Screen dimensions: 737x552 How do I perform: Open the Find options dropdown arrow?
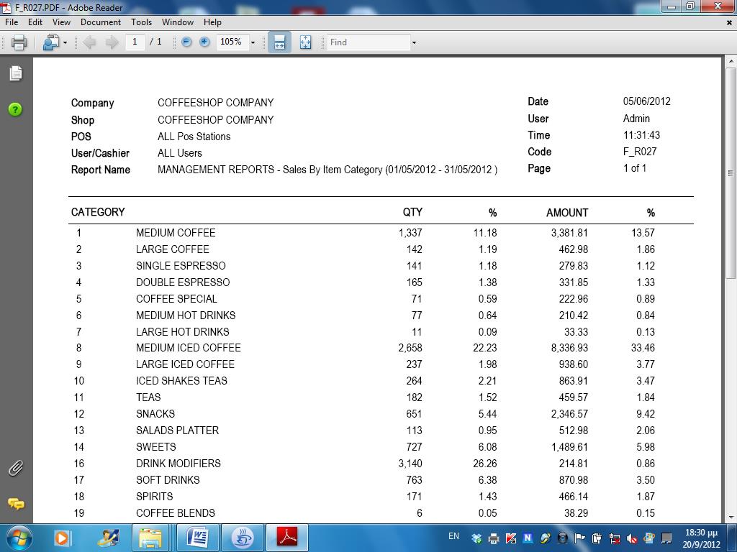(x=414, y=42)
